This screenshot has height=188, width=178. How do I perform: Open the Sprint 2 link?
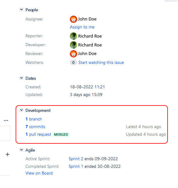[76, 159]
